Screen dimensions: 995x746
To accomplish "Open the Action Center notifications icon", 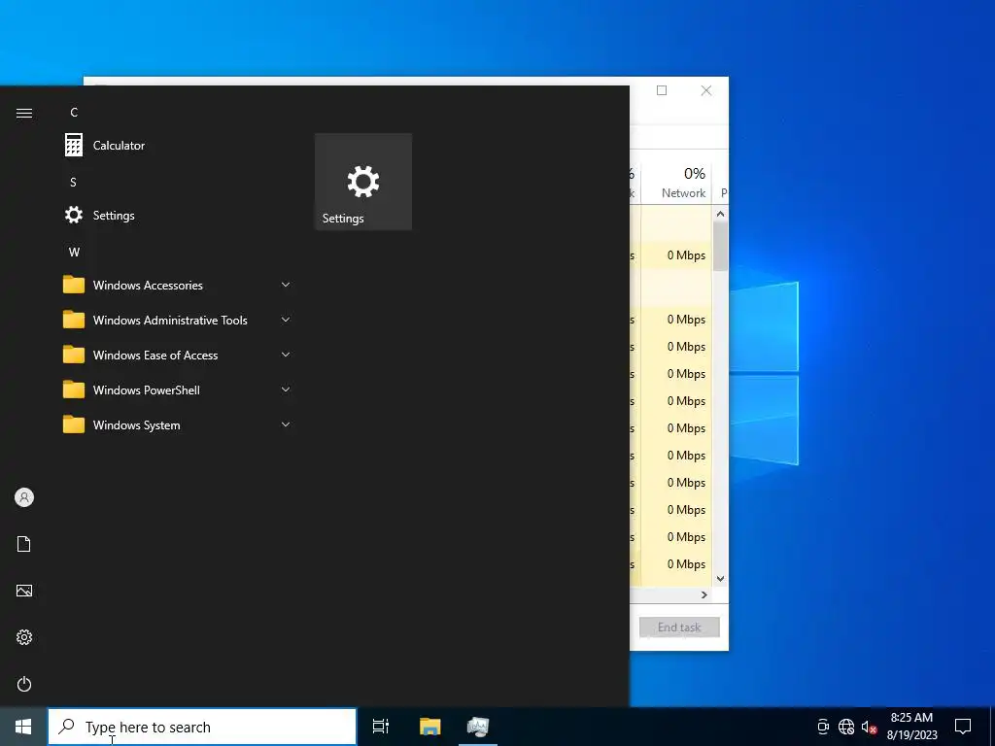I will (x=963, y=727).
